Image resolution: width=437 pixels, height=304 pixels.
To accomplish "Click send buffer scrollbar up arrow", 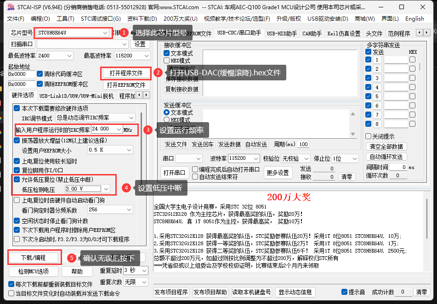I will 353,114.
